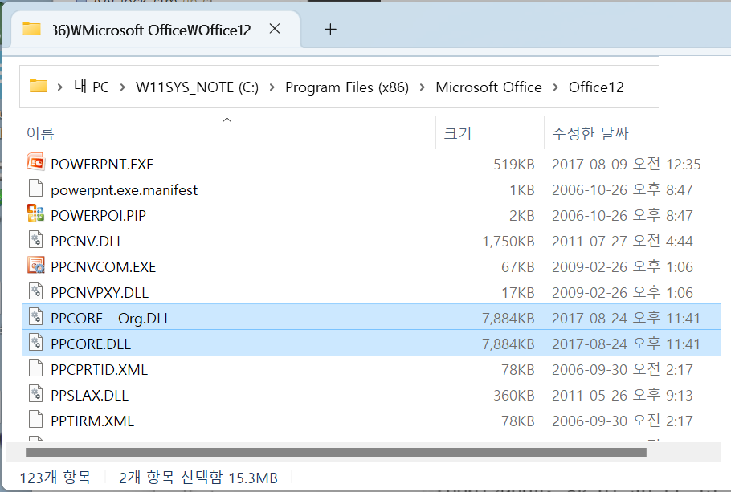
Task: Select the PPCNVCOM.EXE file name
Action: [103, 267]
